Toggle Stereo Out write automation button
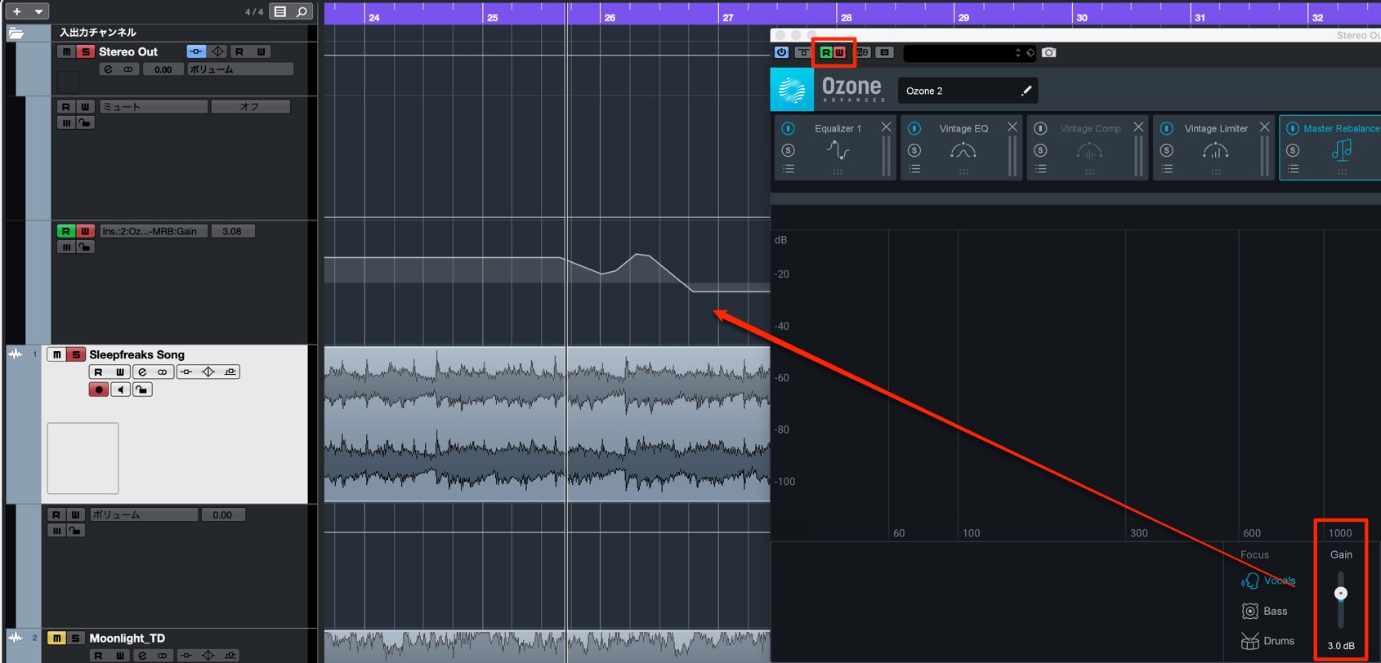This screenshot has height=663, width=1381. (261, 51)
